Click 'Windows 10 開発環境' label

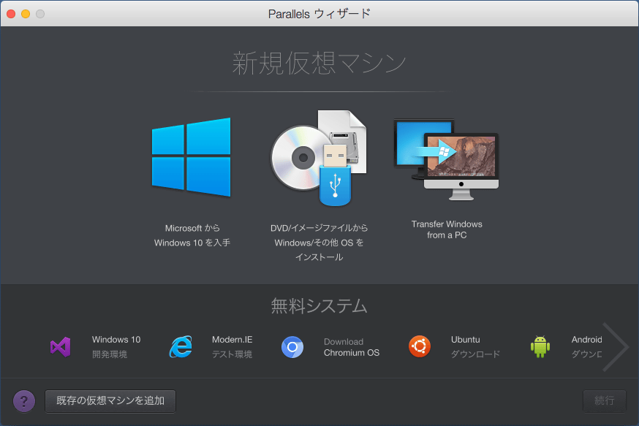click(116, 347)
